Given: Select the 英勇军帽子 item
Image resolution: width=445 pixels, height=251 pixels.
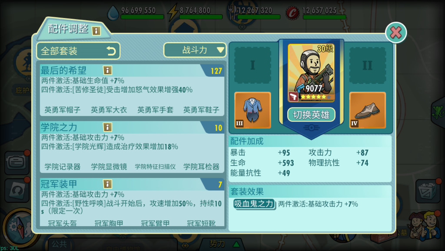Looking at the screenshot, I should (63, 110).
